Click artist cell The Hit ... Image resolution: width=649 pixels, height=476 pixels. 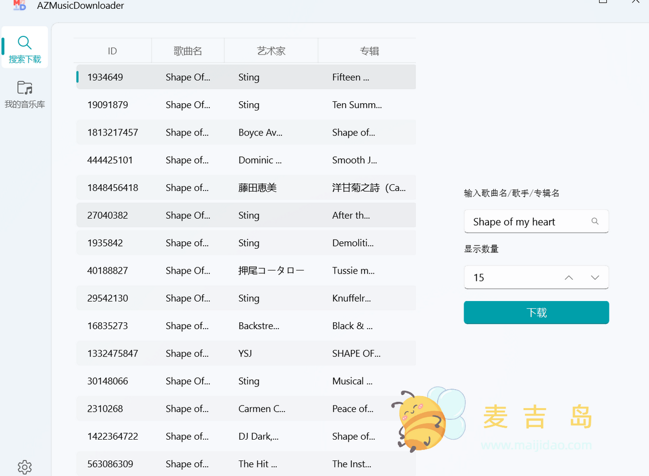click(x=258, y=464)
